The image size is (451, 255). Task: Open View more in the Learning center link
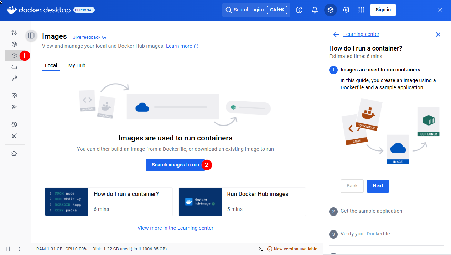point(175,228)
